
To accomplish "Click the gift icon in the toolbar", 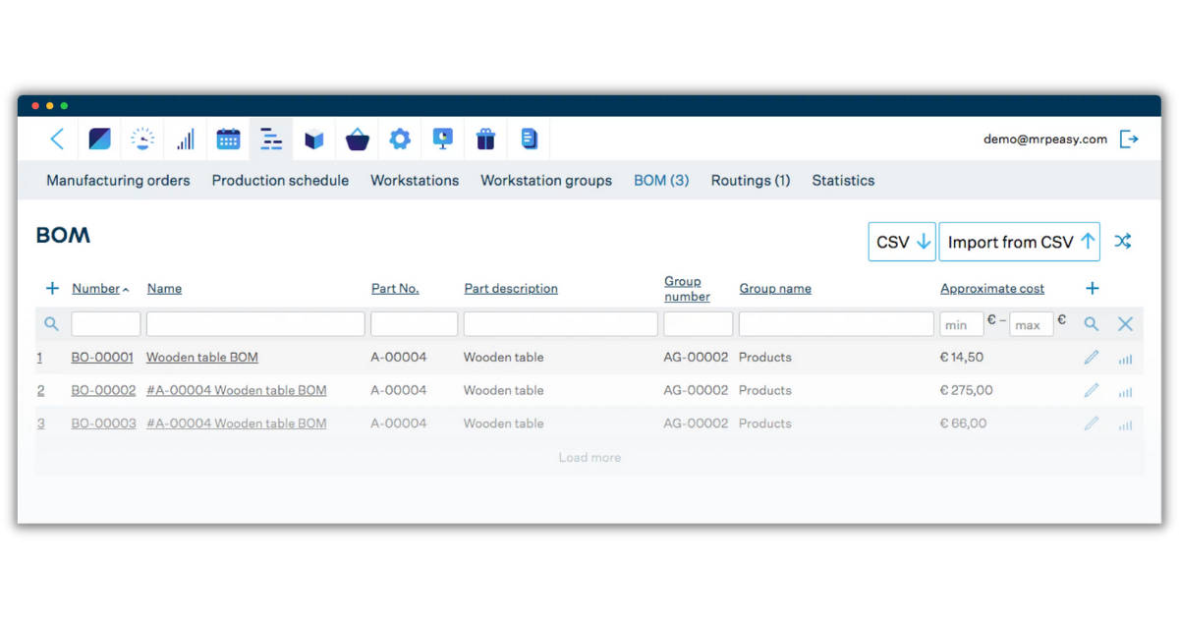I will pos(485,139).
